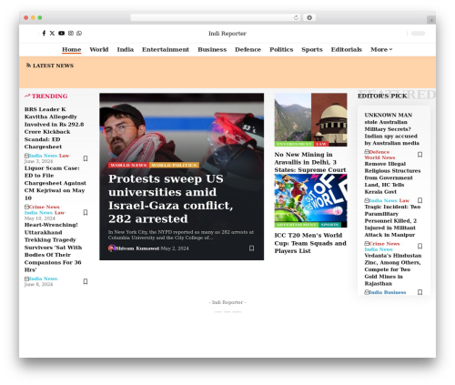Expand the More menu dropdown
Viewport: 455px width, 385px height.
pos(381,49)
